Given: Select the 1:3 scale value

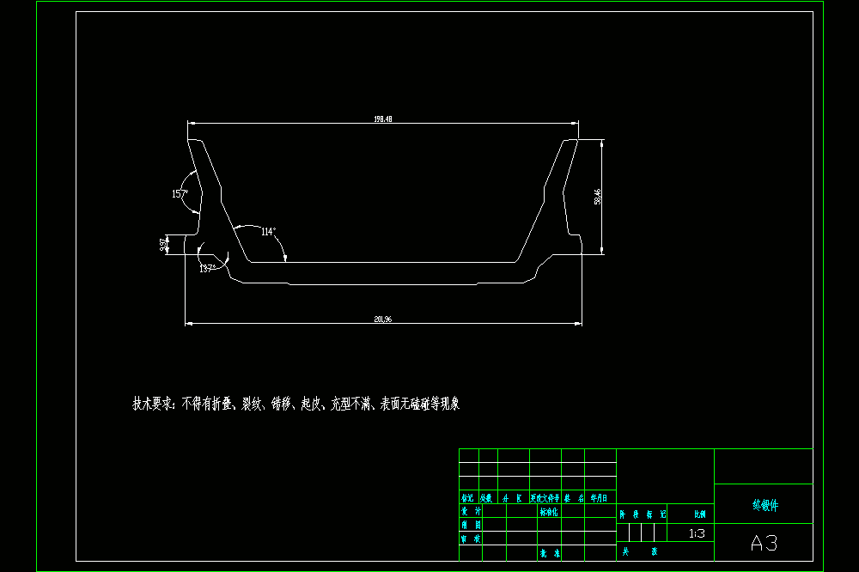Looking at the screenshot, I should pos(697,533).
